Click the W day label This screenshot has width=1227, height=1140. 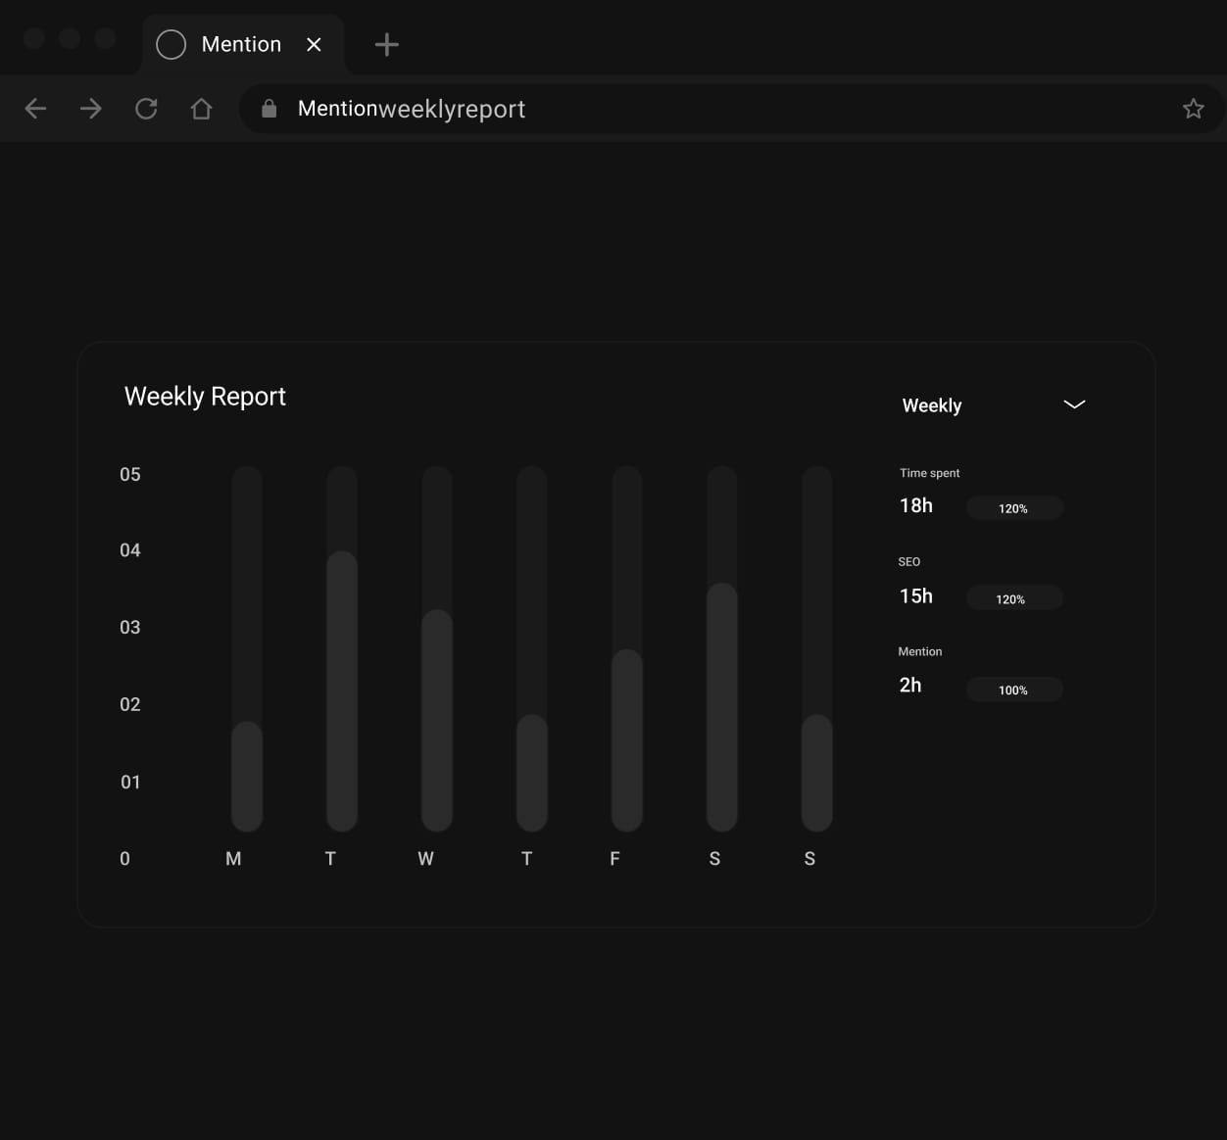point(425,858)
